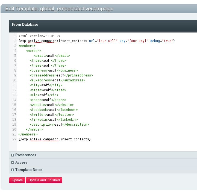Click the Edit Template title heading

(59, 9)
